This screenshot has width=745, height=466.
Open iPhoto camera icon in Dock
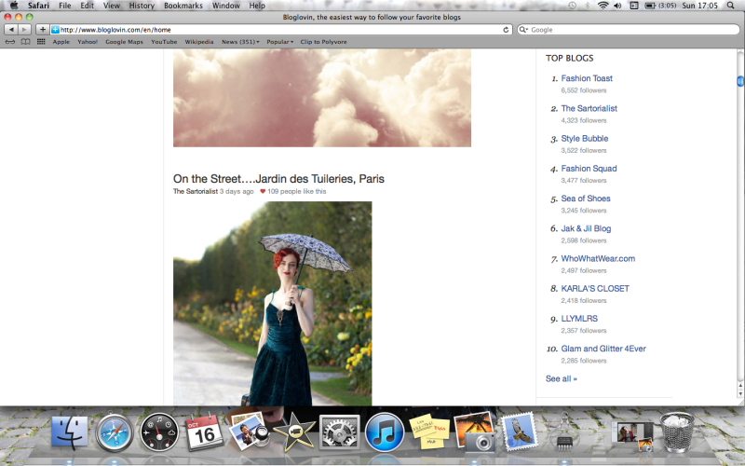[x=475, y=432]
